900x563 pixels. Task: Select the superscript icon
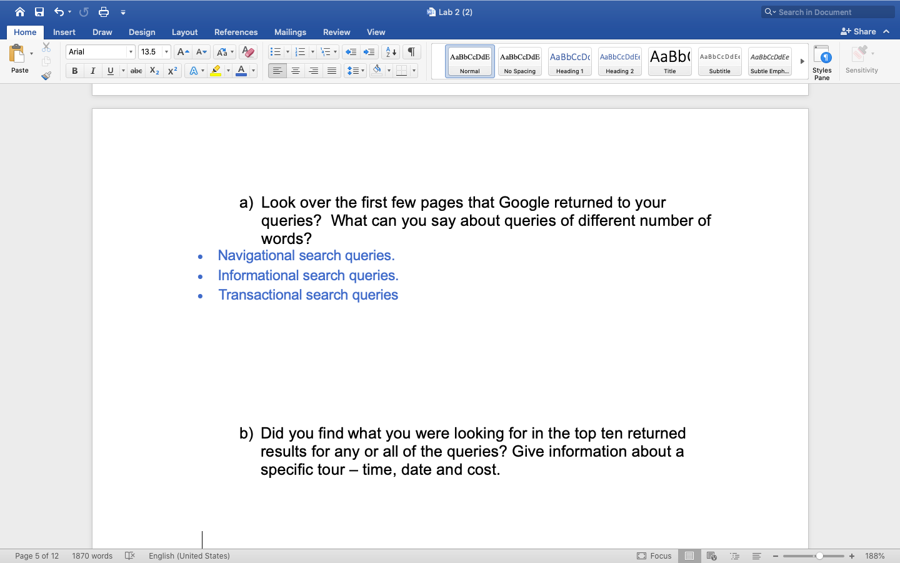tap(172, 71)
